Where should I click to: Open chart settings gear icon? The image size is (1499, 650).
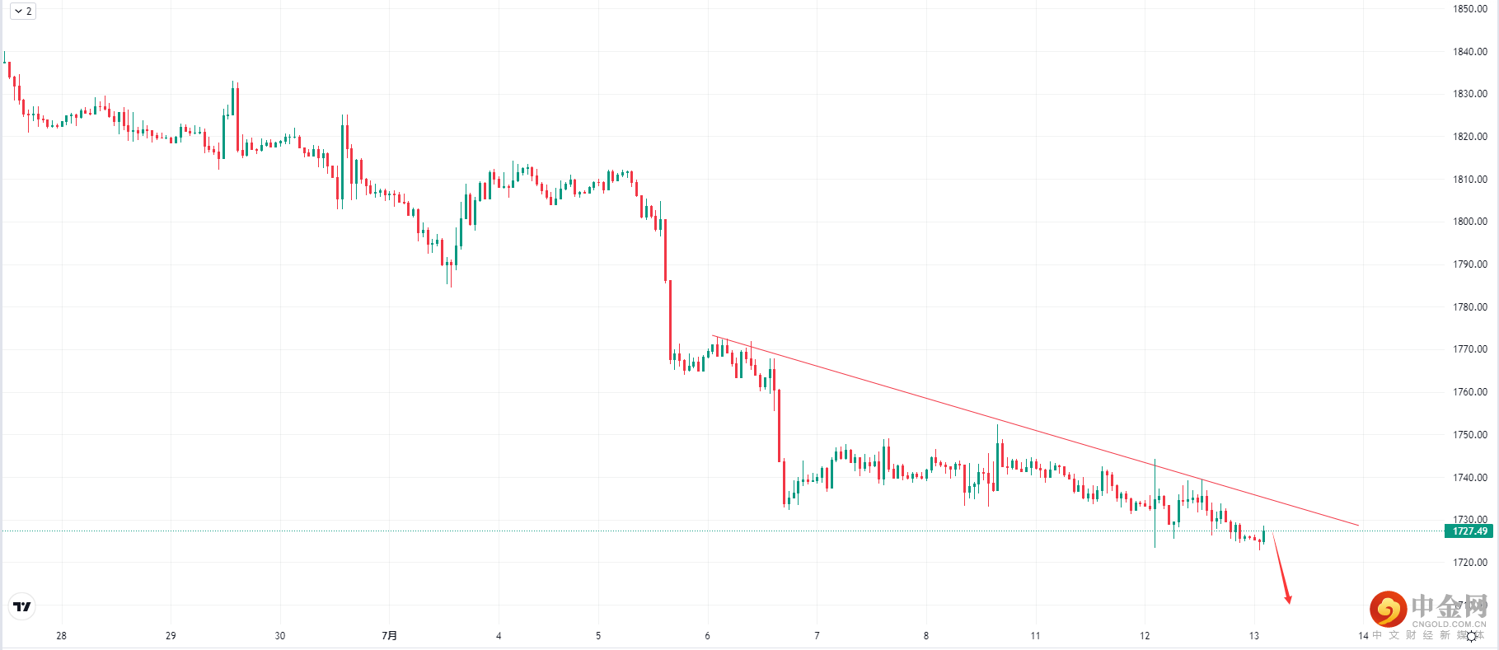[1471, 636]
